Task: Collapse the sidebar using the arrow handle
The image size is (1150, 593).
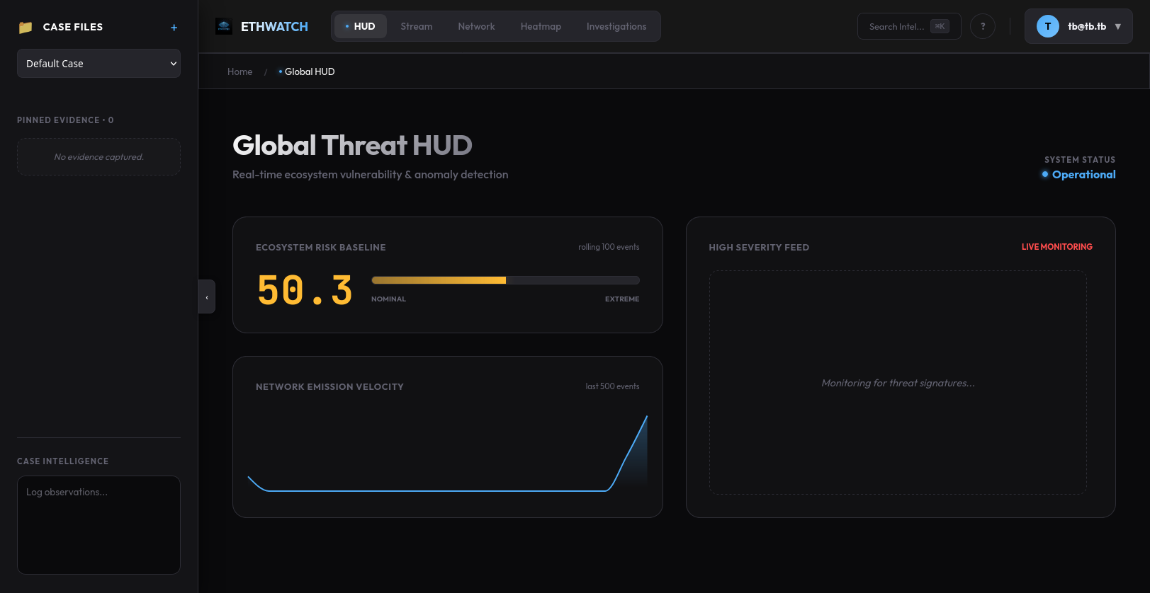Action: 207,296
